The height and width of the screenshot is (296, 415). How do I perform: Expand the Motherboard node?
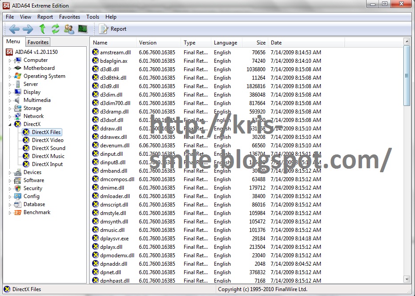point(10,69)
